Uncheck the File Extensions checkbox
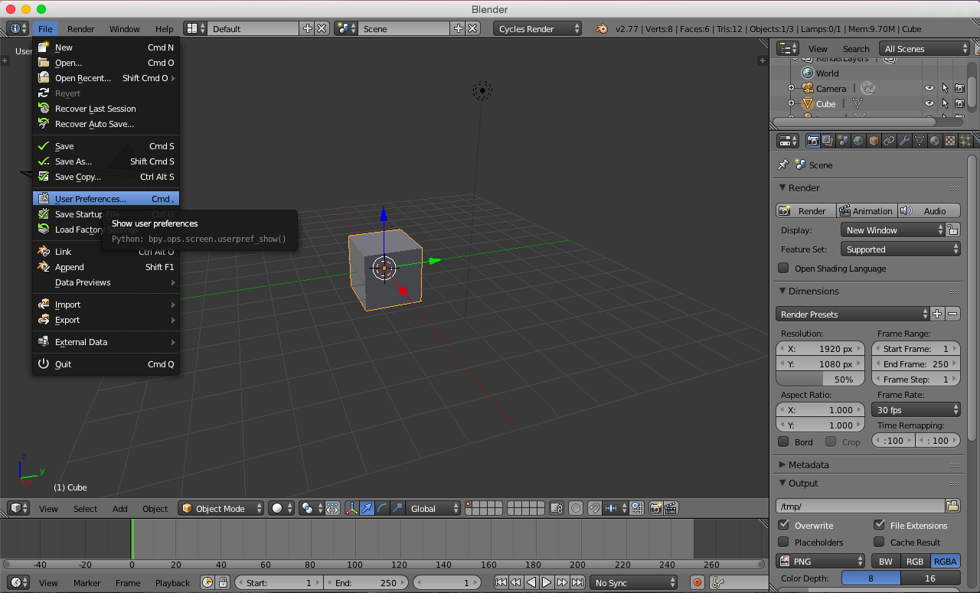This screenshot has width=980, height=593. (879, 525)
